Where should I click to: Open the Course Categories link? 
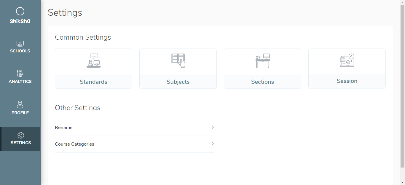[x=74, y=144]
